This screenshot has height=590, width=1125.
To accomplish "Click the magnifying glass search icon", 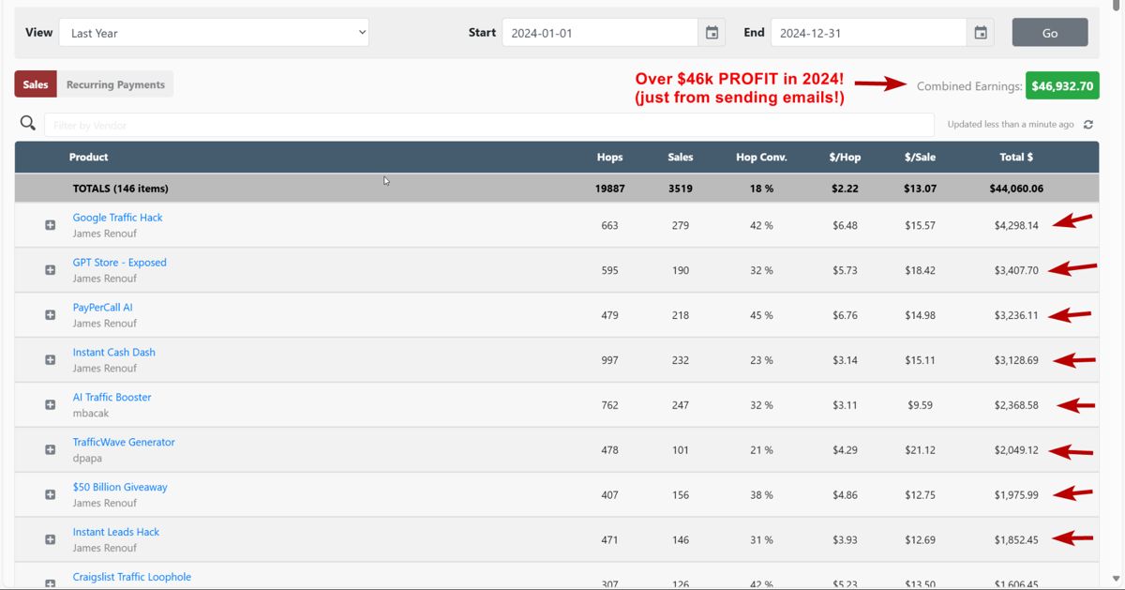I will tap(28, 124).
